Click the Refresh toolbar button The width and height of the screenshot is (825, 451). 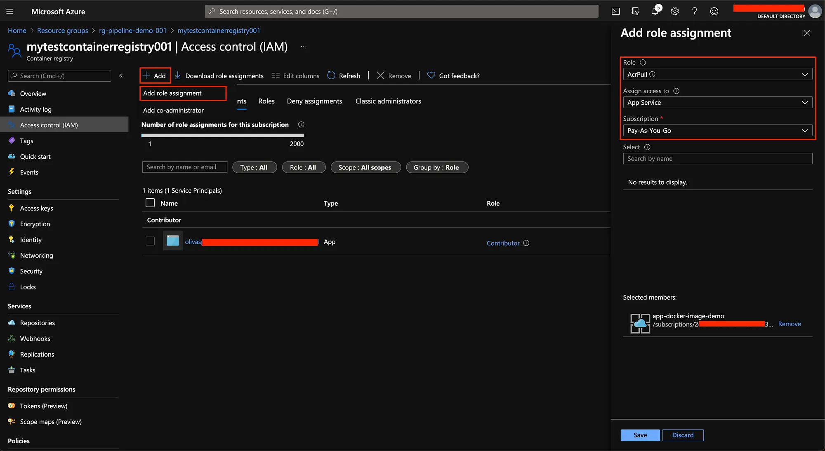click(x=344, y=76)
